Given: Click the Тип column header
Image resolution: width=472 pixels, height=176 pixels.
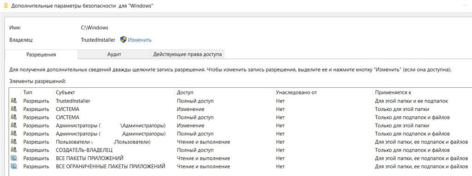Looking at the screenshot, I should (37, 92).
